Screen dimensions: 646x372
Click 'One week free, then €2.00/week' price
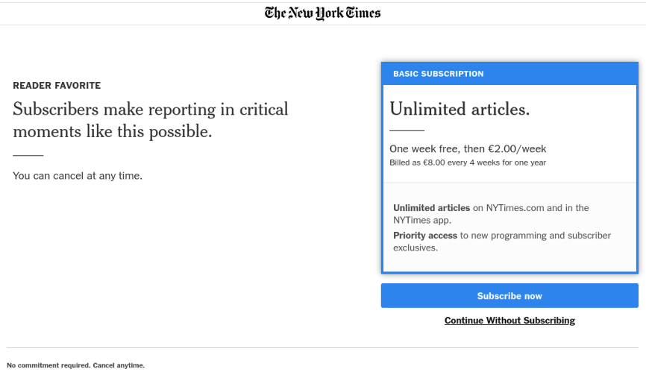(x=468, y=148)
